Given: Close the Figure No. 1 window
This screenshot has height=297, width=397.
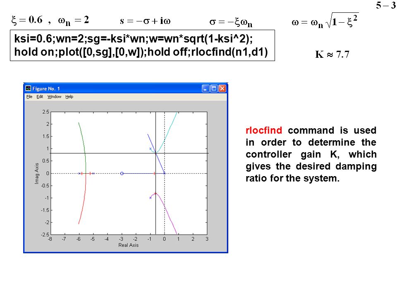Looking at the screenshot, I should [x=222, y=88].
